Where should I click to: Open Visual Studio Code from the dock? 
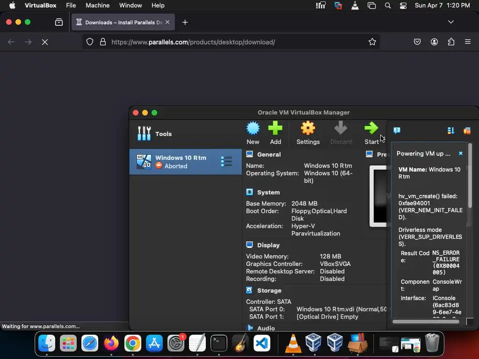[x=262, y=343]
